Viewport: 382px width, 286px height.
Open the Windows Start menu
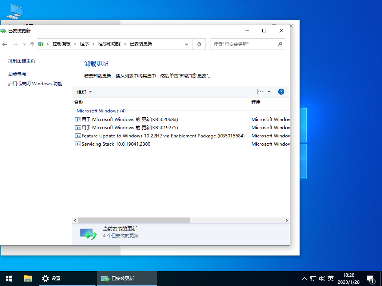[x=9, y=279]
